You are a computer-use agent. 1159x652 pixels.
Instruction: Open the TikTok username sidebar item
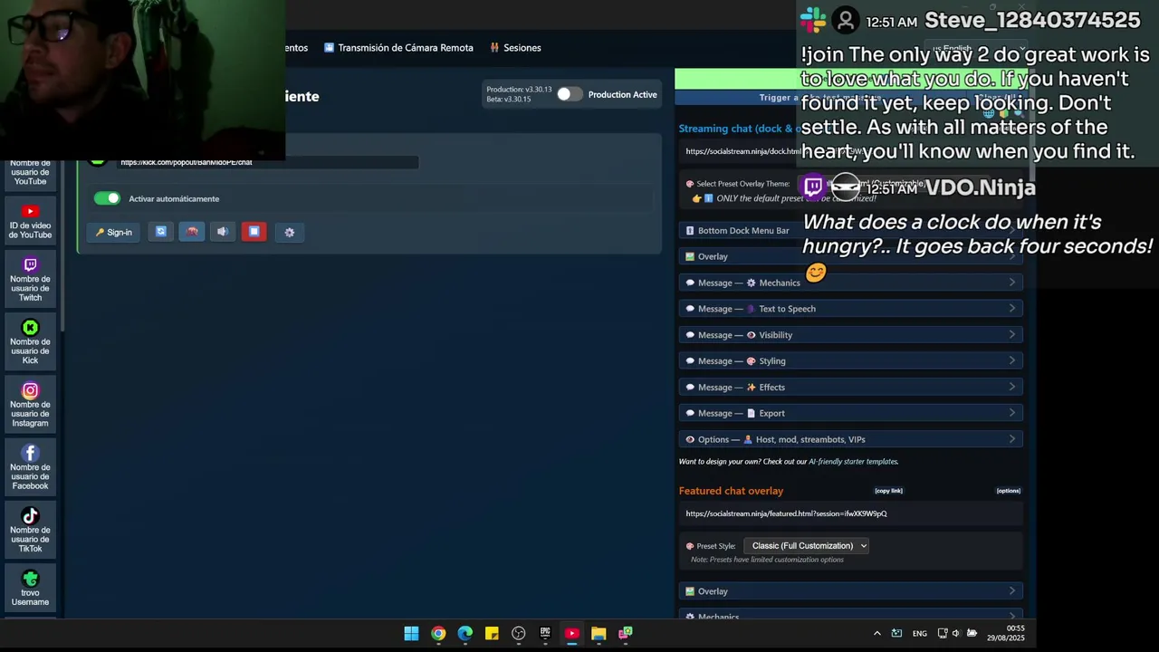[30, 529]
